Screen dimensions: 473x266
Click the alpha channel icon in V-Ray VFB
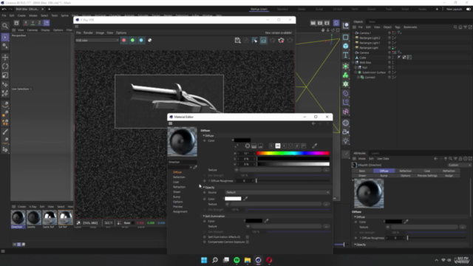(x=149, y=40)
